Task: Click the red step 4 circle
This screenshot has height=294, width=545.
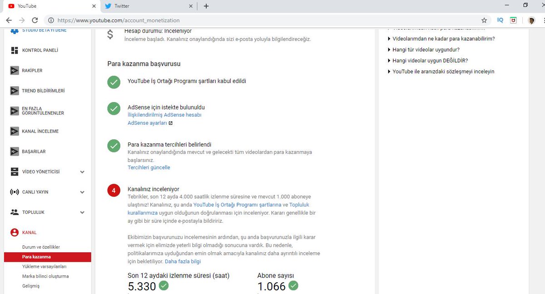Action: click(114, 191)
